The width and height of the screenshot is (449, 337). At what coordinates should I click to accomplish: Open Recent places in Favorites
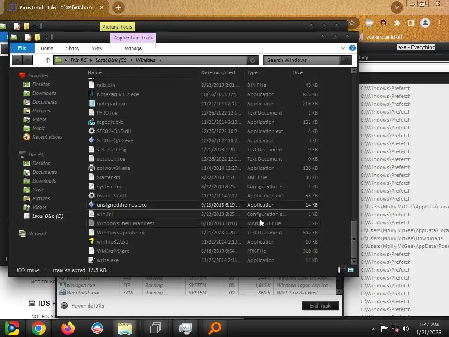click(47, 137)
